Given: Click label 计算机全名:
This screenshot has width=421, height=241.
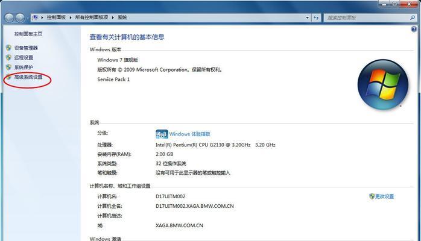Looking at the screenshot, I should click(x=110, y=206).
